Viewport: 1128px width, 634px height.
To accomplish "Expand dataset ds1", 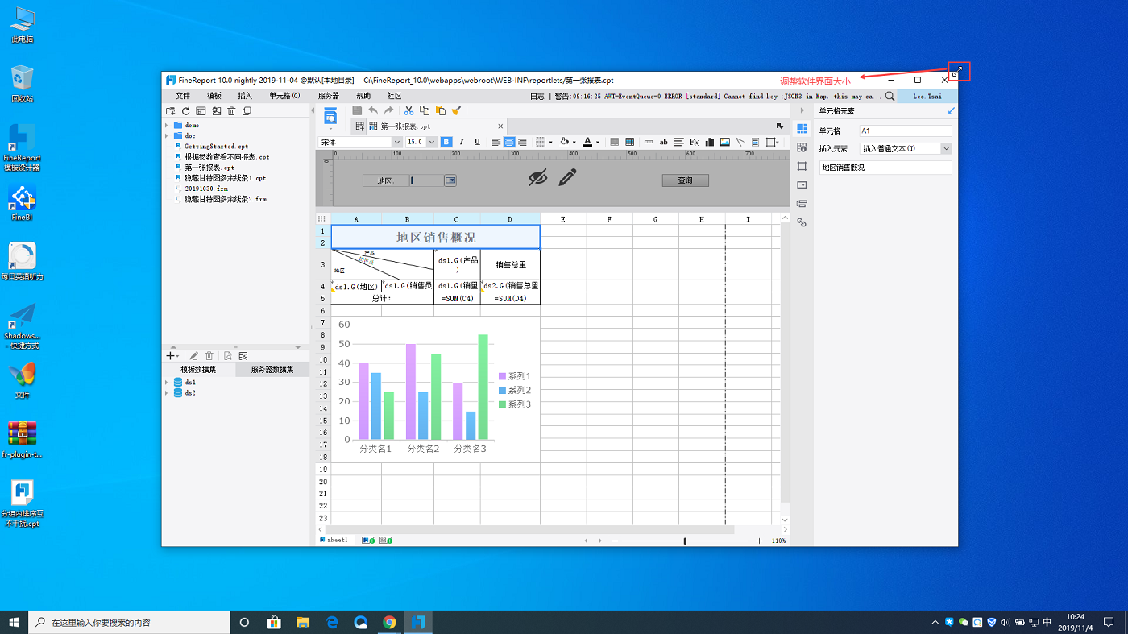I will pyautogui.click(x=167, y=383).
